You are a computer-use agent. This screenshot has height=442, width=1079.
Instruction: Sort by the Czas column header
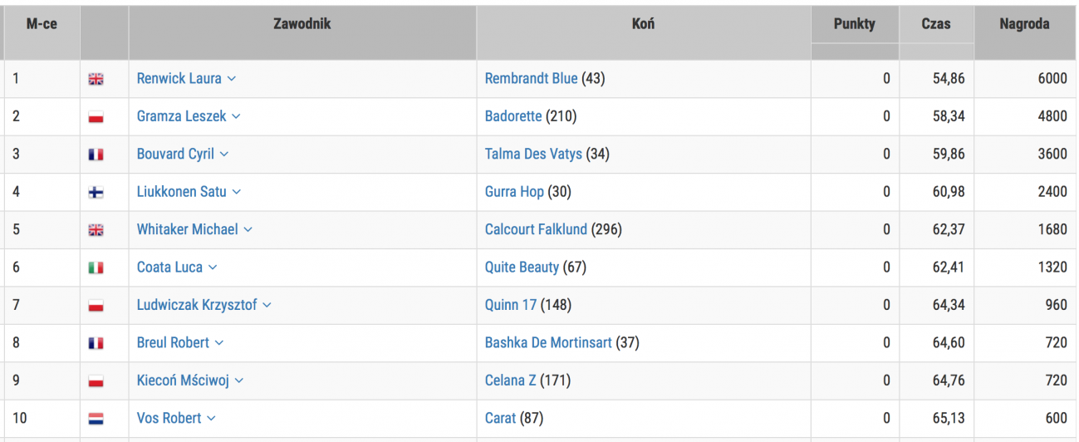click(x=936, y=24)
